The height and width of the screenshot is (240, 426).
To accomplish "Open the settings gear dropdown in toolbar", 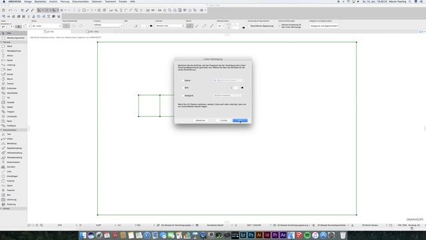I will pos(202,11).
